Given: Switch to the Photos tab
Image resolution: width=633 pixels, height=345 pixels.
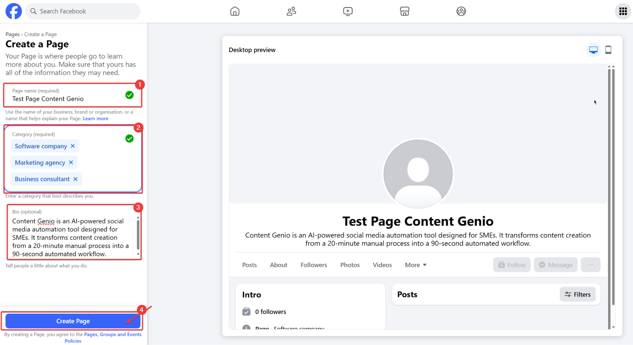Looking at the screenshot, I should pyautogui.click(x=350, y=265).
